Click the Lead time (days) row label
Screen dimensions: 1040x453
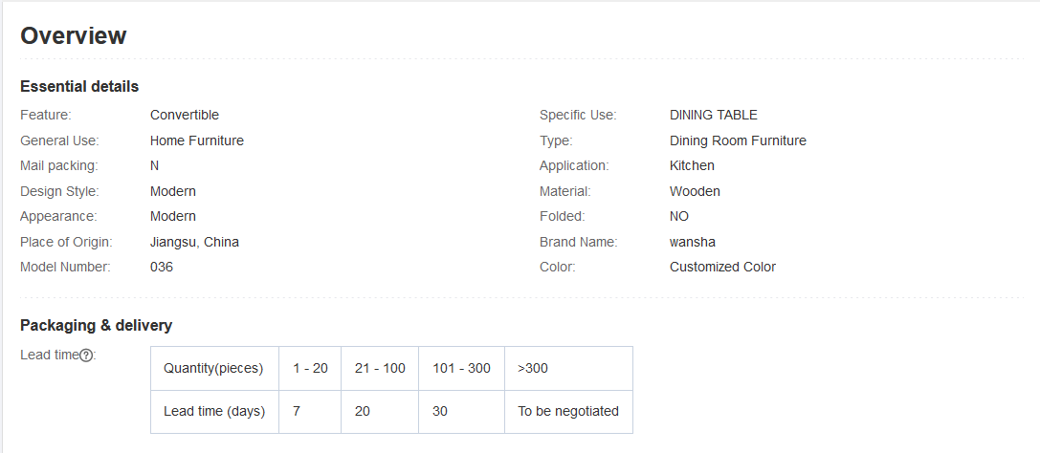(214, 412)
